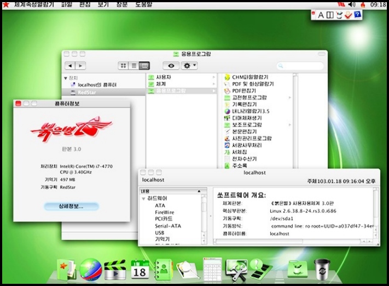Select USB in hardware list
The height and width of the screenshot is (286, 389).
[x=160, y=233]
